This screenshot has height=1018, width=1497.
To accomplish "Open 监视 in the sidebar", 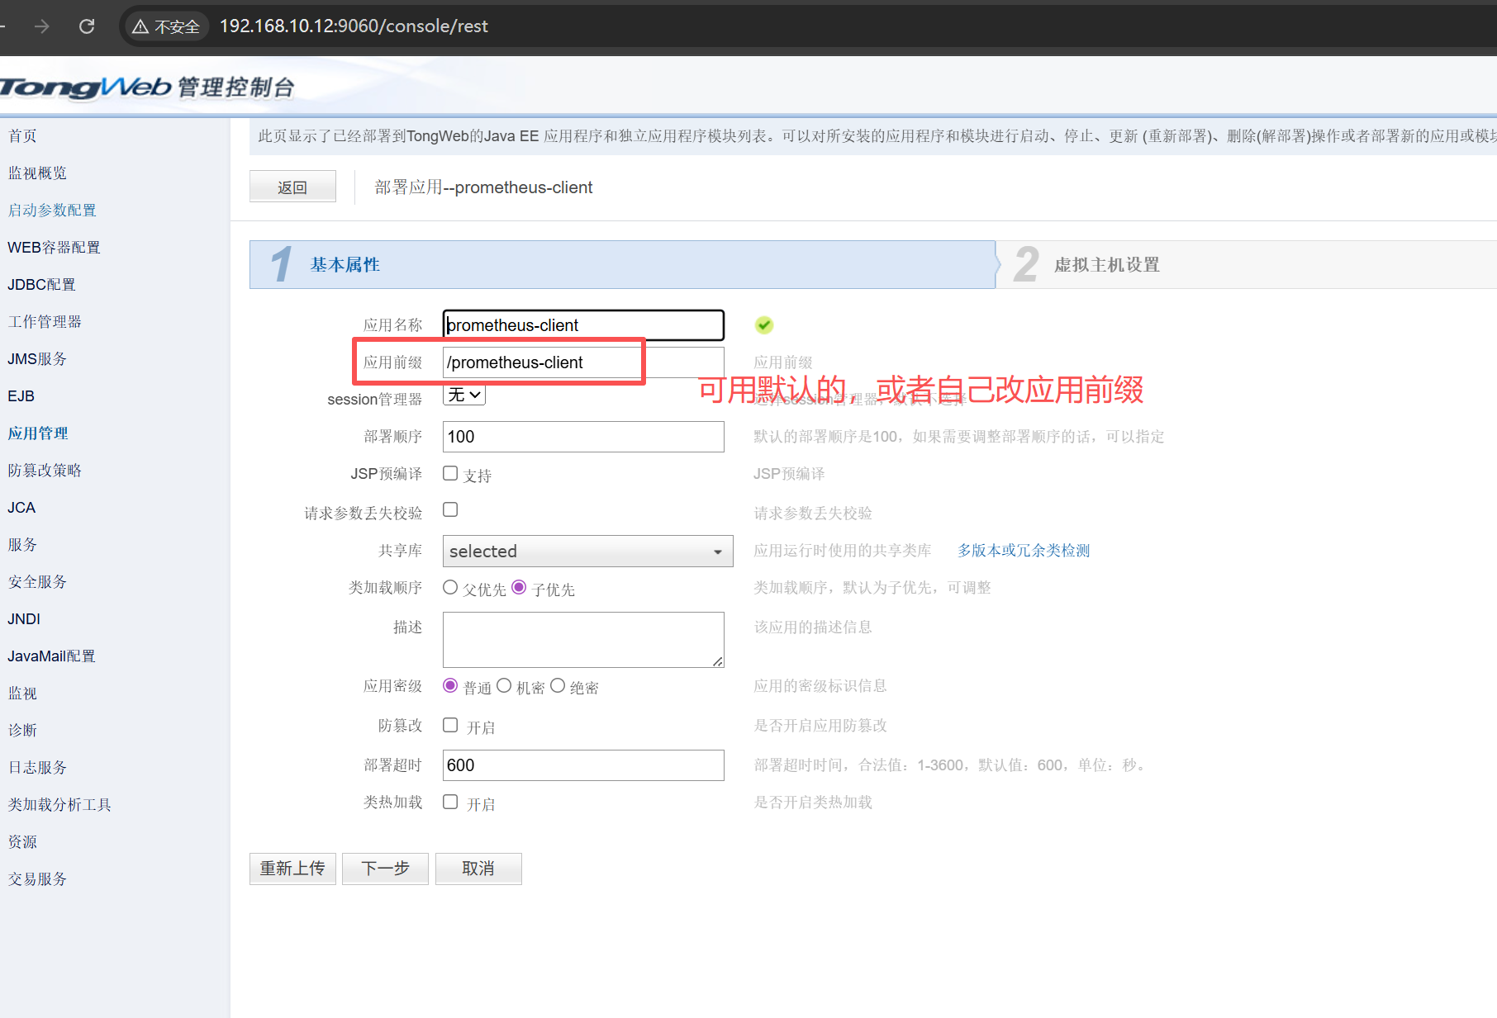I will (x=22, y=694).
